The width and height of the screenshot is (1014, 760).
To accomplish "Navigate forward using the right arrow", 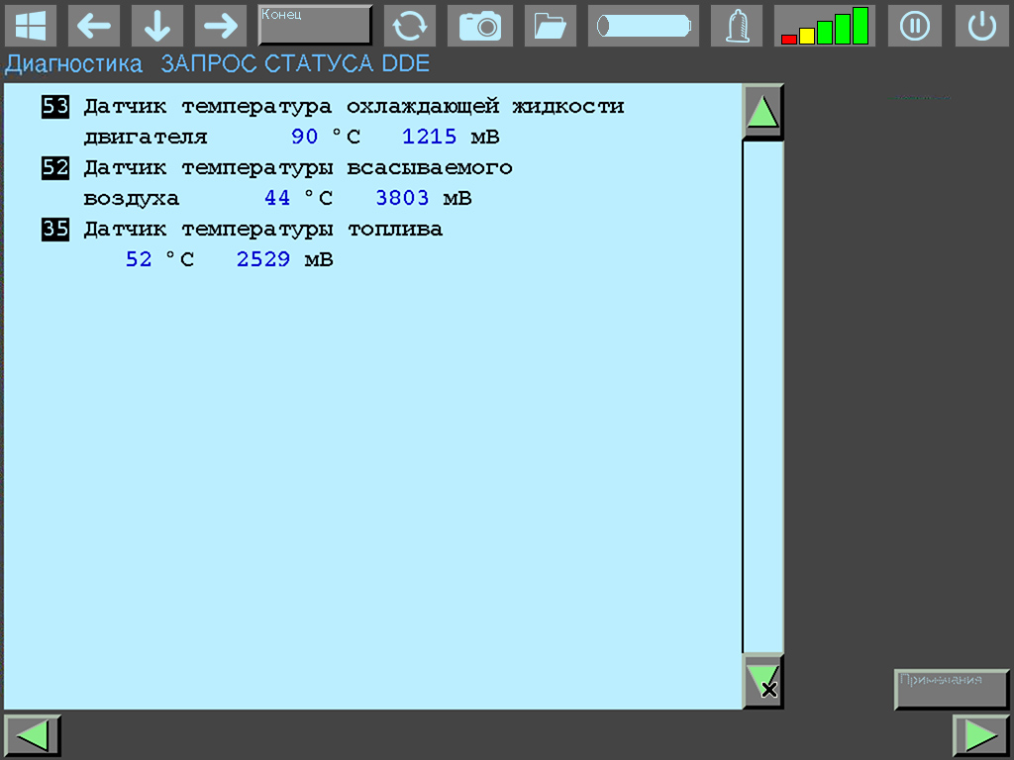I will point(220,26).
